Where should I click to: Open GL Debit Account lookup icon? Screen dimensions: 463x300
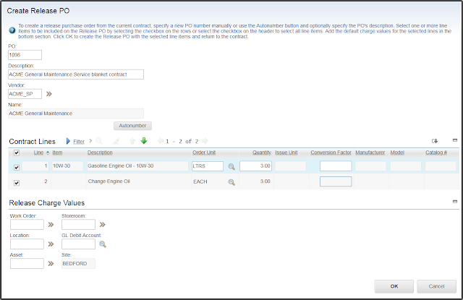(x=103, y=244)
